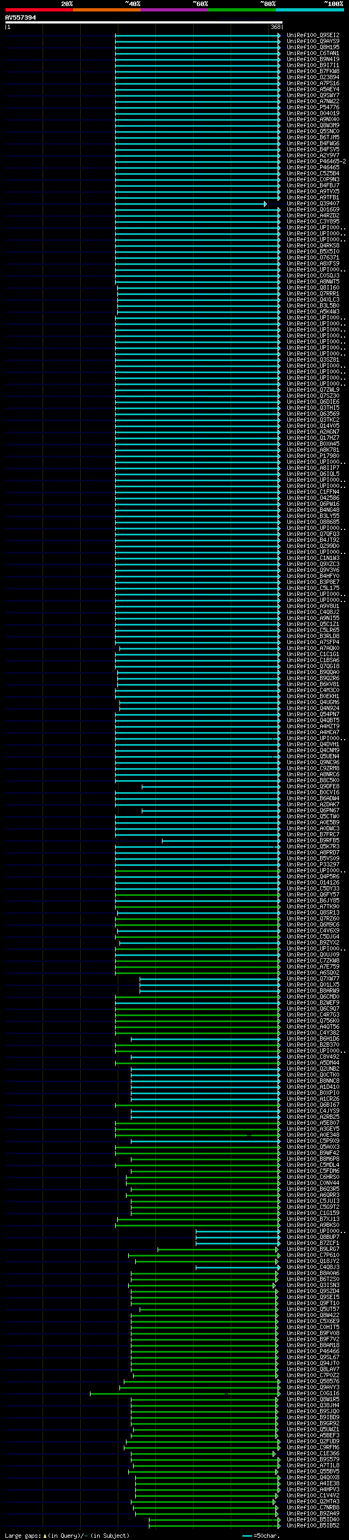Viewport: 349px width, 1540px height.
Task: Select the UniRef100_A7E759 label
Action: [x=313, y=967]
